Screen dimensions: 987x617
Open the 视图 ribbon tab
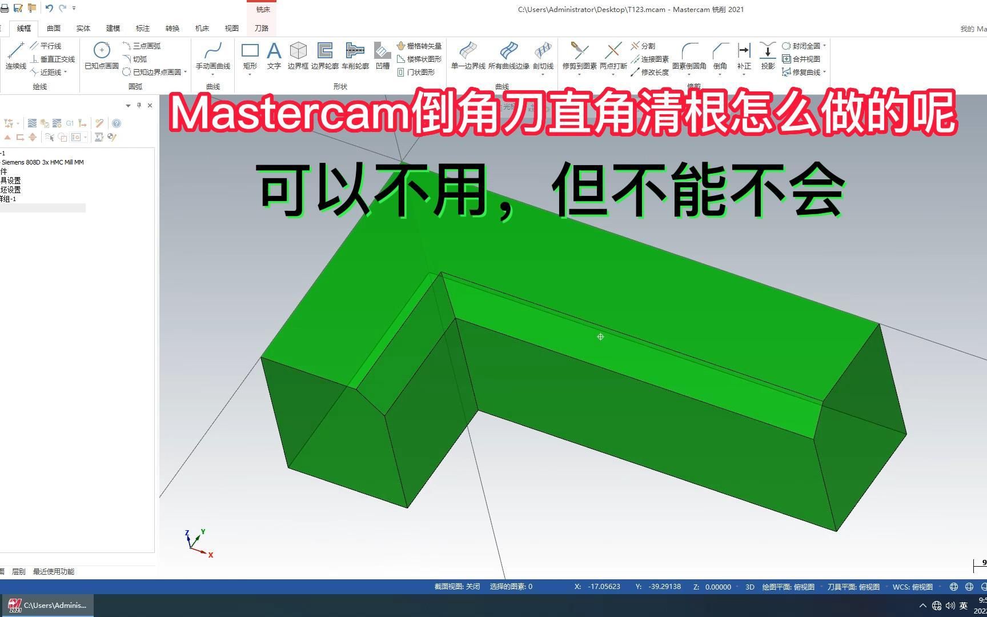coord(232,28)
